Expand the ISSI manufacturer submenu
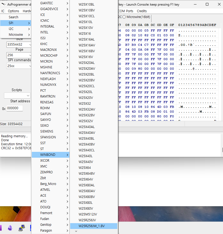Screen dimensions: 223x234 pyautogui.click(x=51, y=38)
